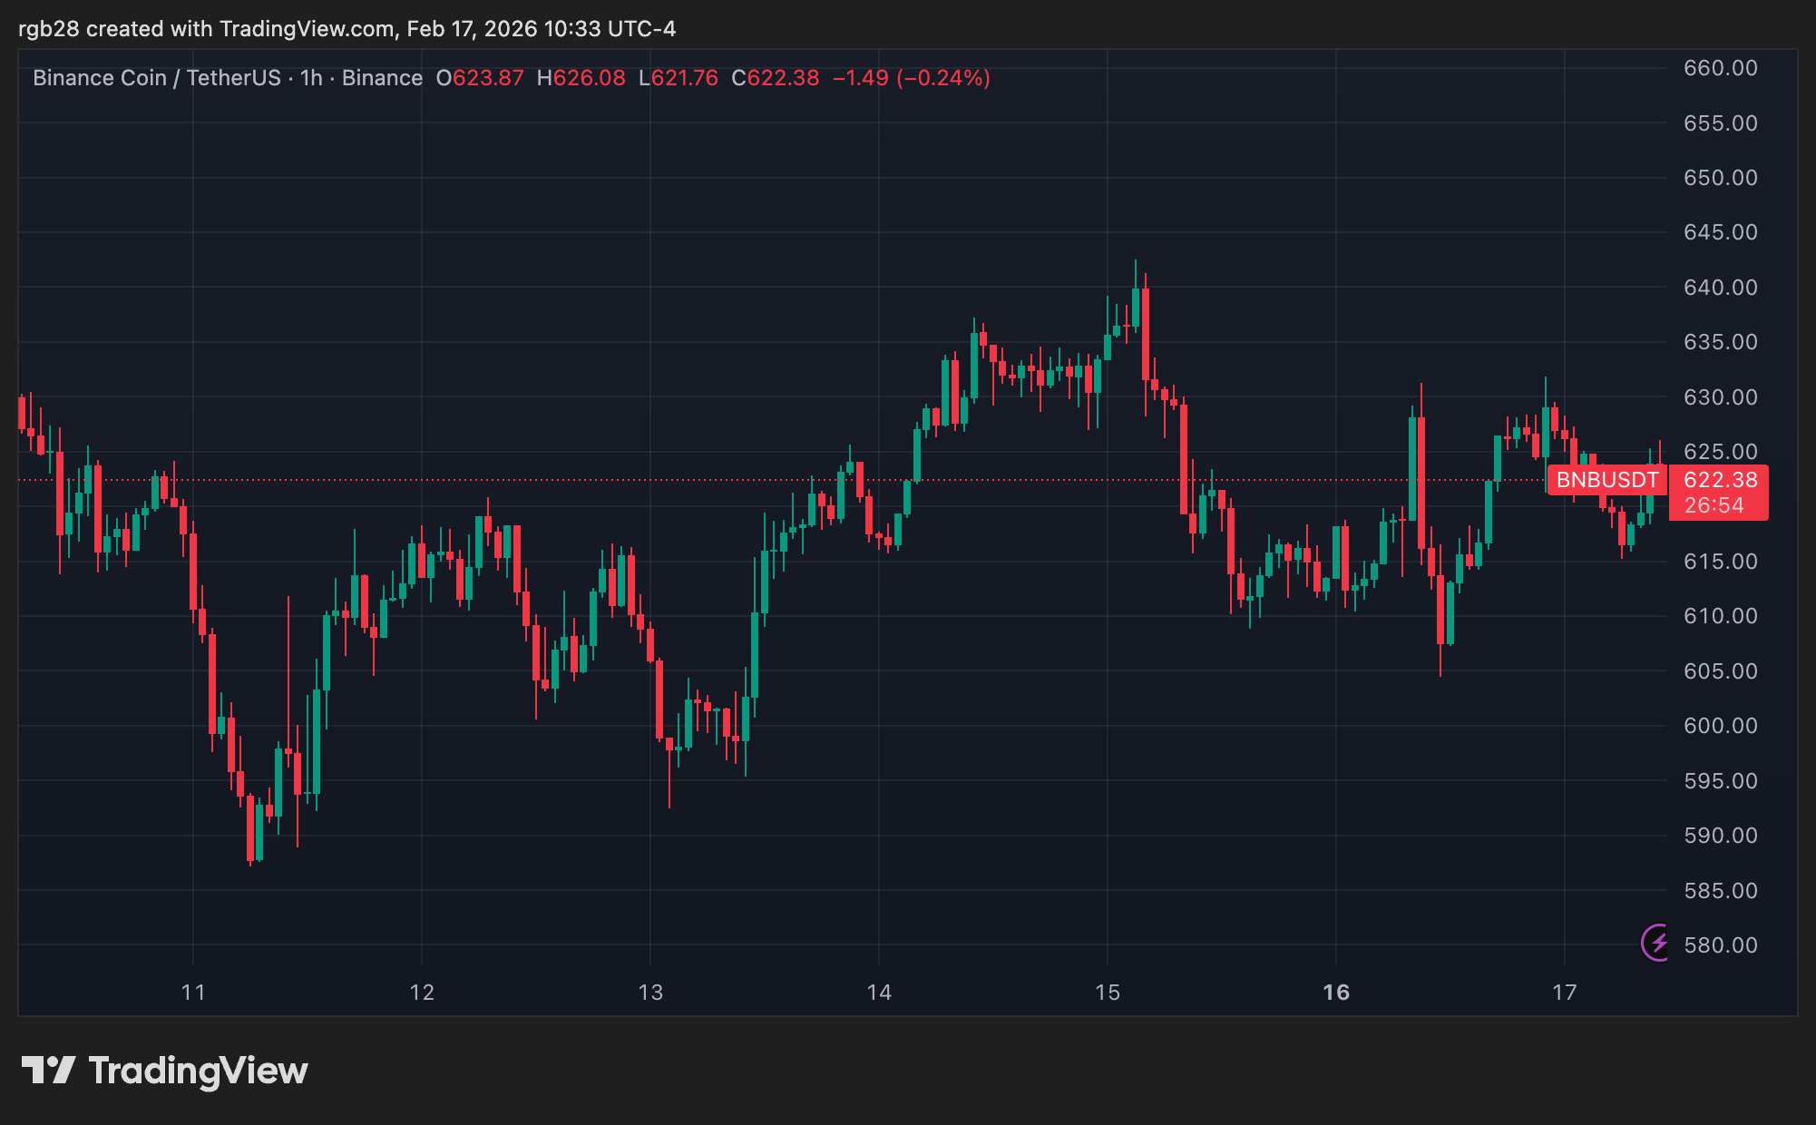
Task: Click the 26:54 candle countdown timer
Action: point(1713,506)
